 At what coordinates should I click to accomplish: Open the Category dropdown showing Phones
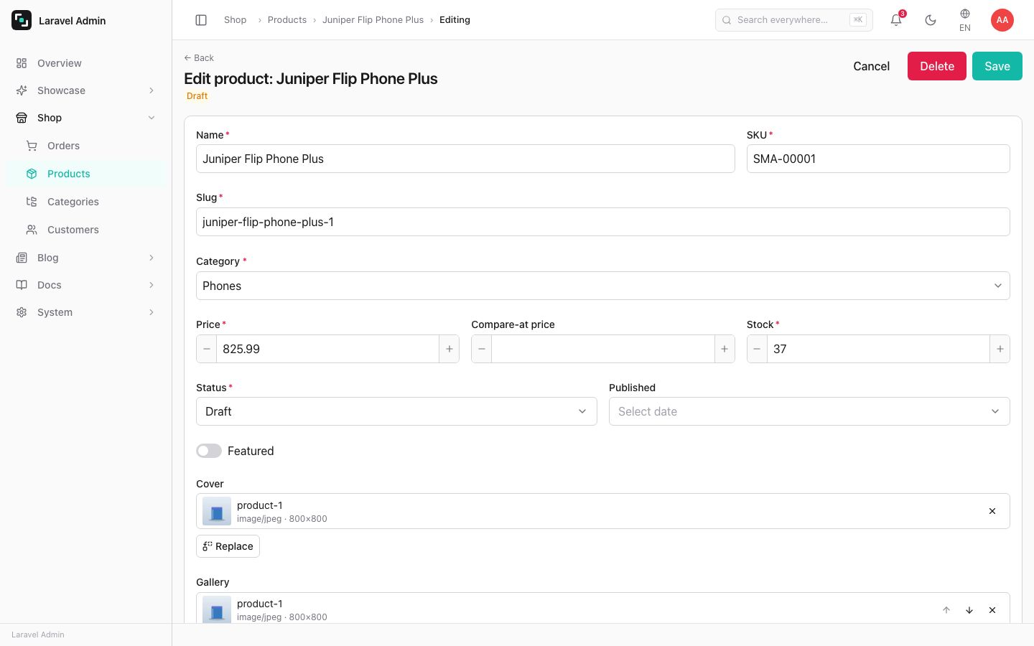(603, 286)
